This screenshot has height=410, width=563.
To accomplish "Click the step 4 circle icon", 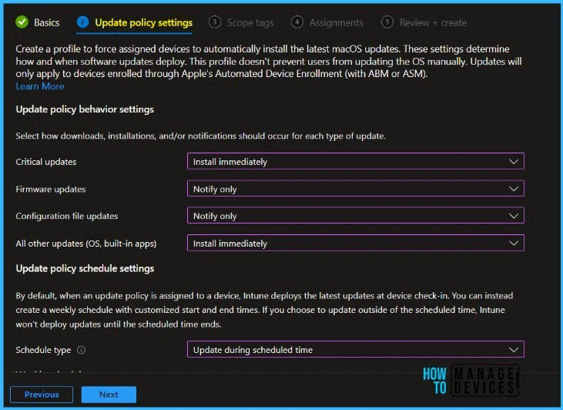I will pos(297,22).
